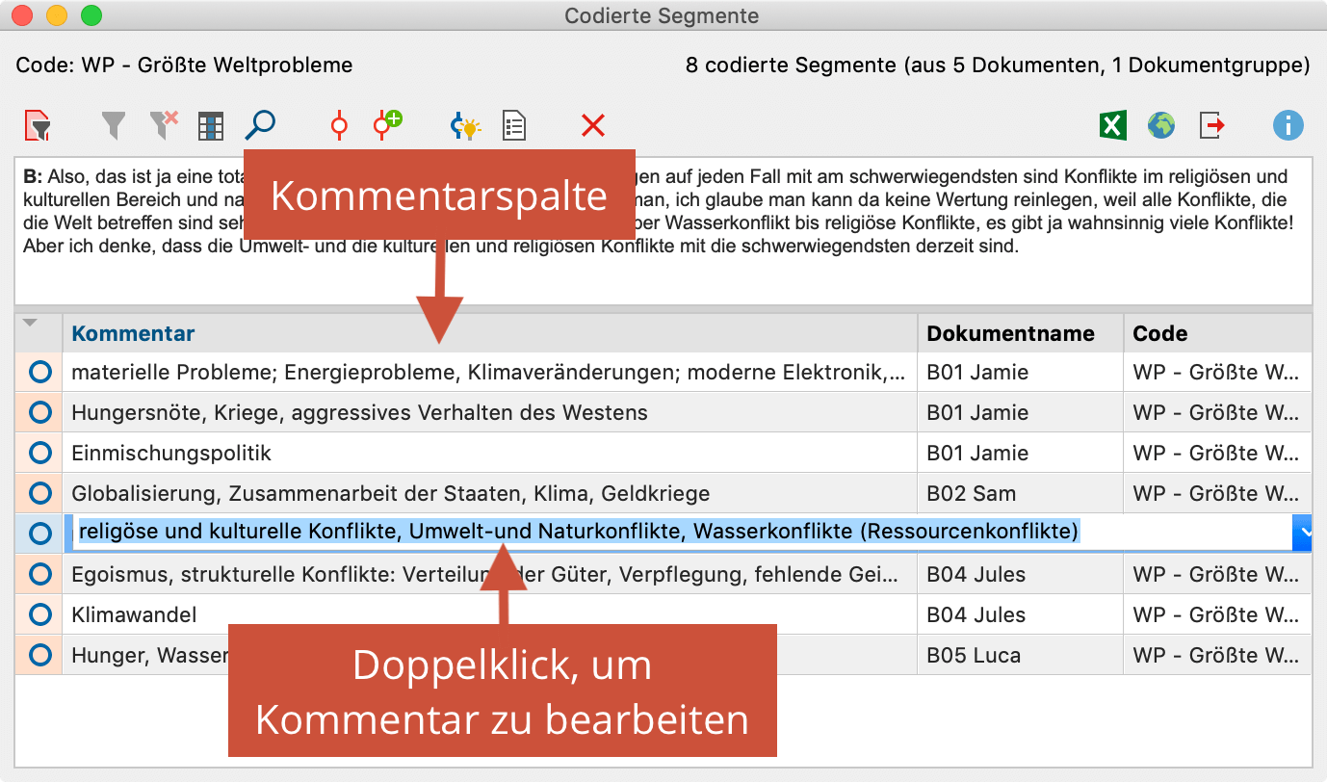Click the export icon with red arrow

(x=1211, y=125)
